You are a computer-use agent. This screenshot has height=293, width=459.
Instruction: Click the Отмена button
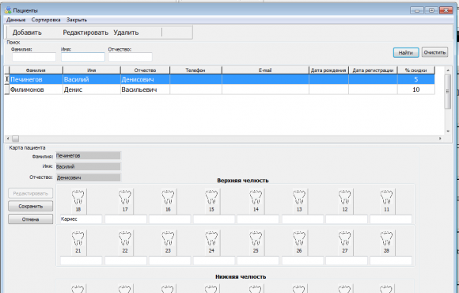coord(30,219)
